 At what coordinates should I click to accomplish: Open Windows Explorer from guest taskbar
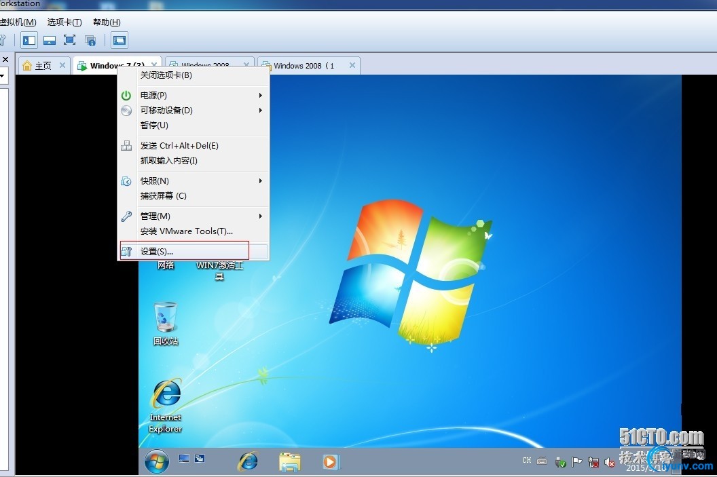(x=289, y=462)
